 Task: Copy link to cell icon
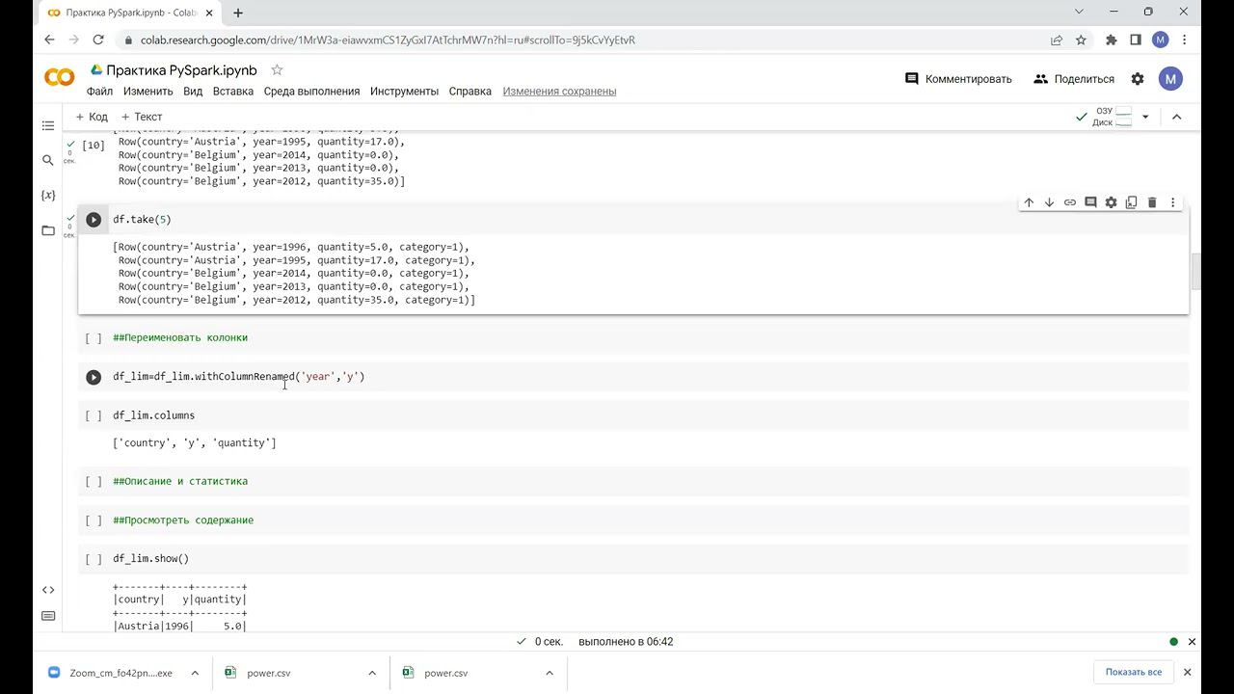1070,202
